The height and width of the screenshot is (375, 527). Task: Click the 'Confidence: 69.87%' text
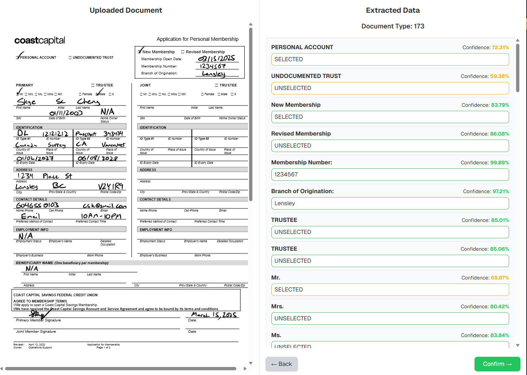(485, 278)
